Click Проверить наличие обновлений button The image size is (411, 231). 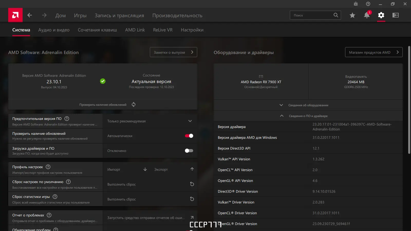pos(103,104)
